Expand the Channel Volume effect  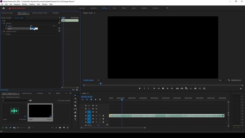(2, 31)
